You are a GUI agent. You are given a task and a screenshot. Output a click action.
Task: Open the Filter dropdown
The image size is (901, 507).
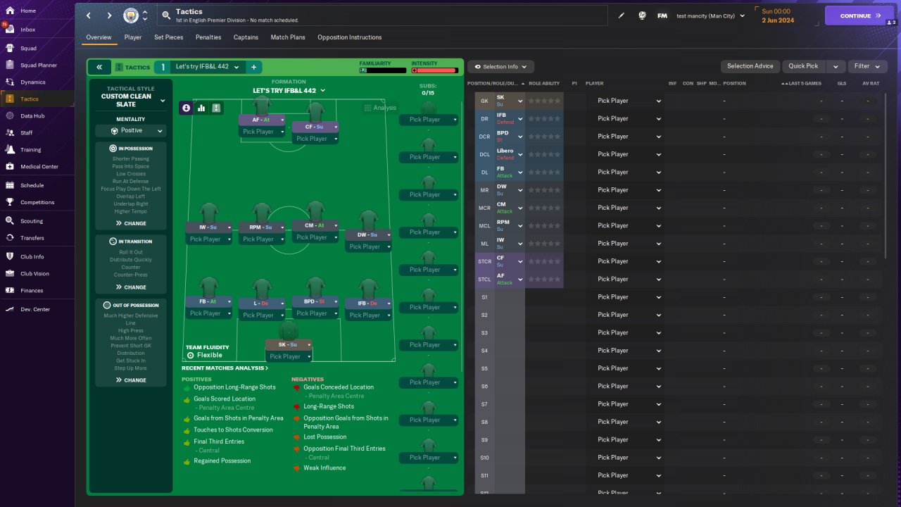tap(867, 66)
